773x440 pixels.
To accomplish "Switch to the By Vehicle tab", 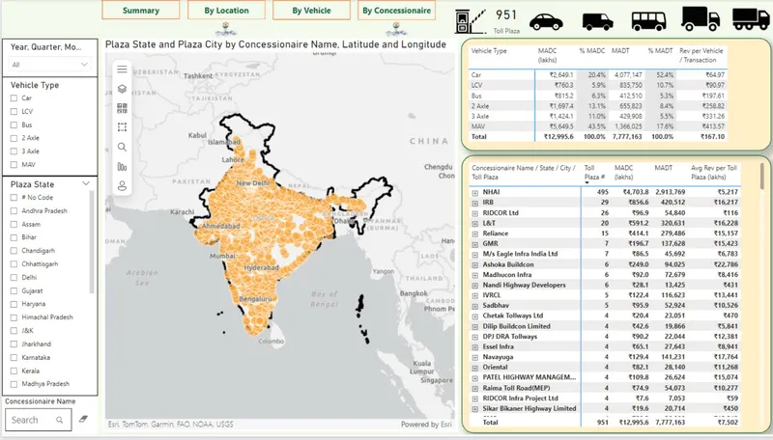I will tap(311, 11).
